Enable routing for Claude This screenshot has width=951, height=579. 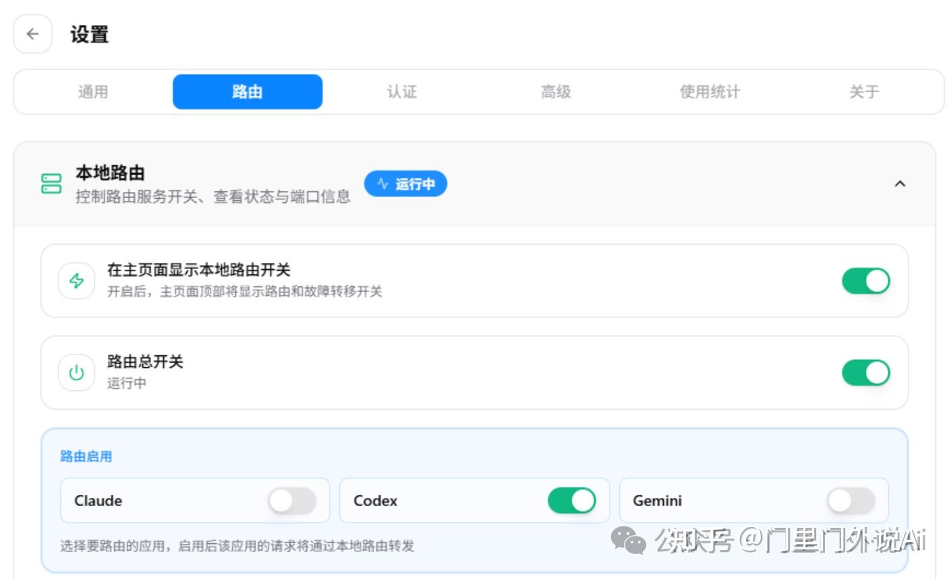pos(292,501)
